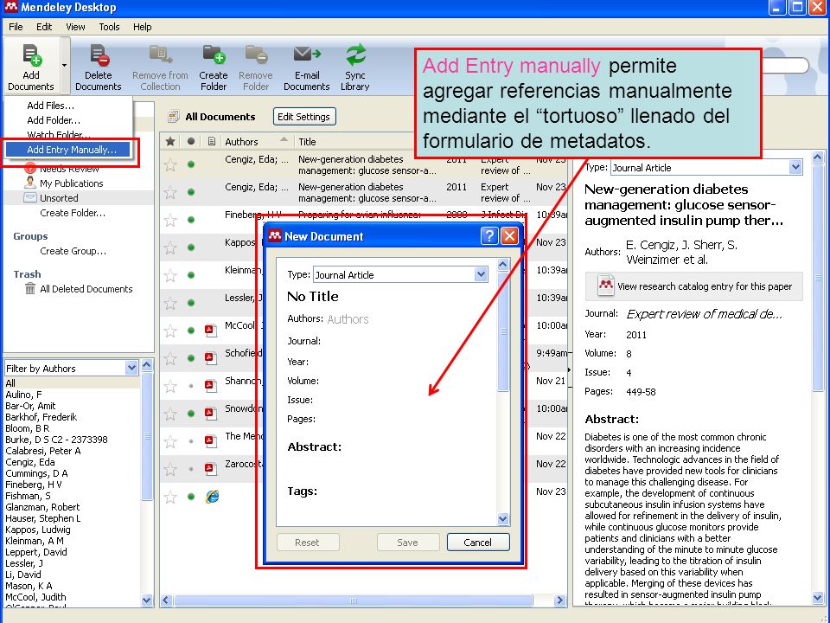The width and height of the screenshot is (830, 623).
Task: Click the Authors field in New Document dialog
Action: [348, 319]
